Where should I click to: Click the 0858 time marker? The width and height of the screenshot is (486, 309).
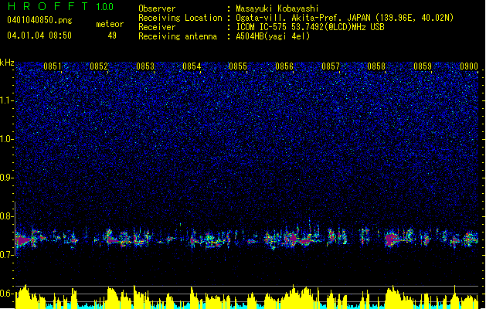(x=376, y=66)
